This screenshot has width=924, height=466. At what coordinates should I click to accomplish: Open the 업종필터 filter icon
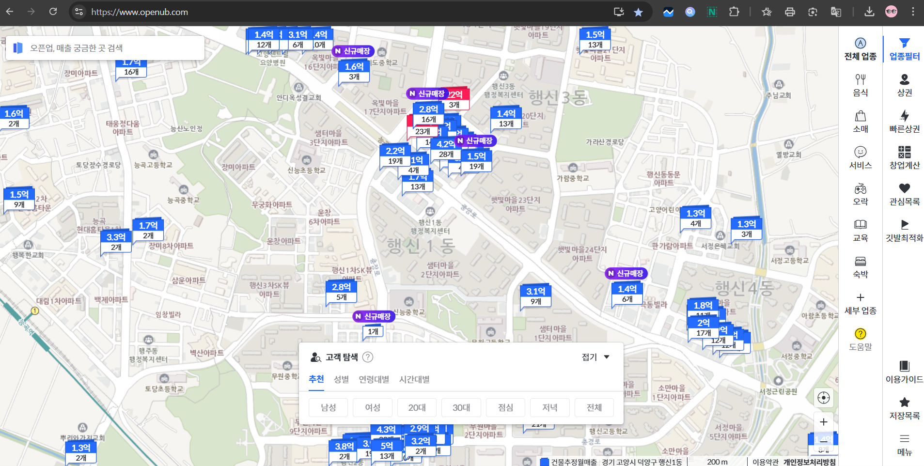904,43
